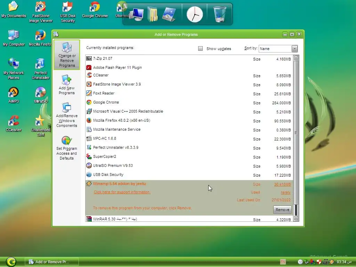Click here for support information link
Viewport: 356px width, 267px height.
pos(122,192)
